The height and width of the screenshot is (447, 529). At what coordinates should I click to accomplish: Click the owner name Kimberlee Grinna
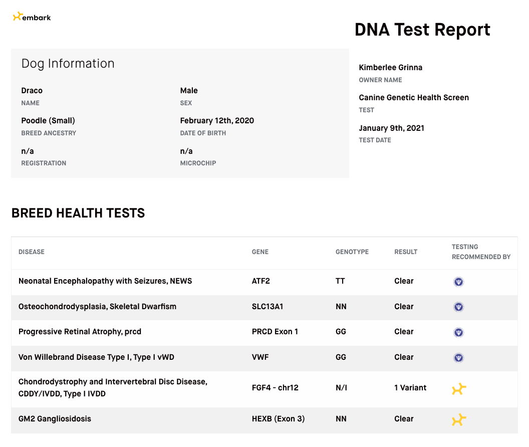[390, 68]
